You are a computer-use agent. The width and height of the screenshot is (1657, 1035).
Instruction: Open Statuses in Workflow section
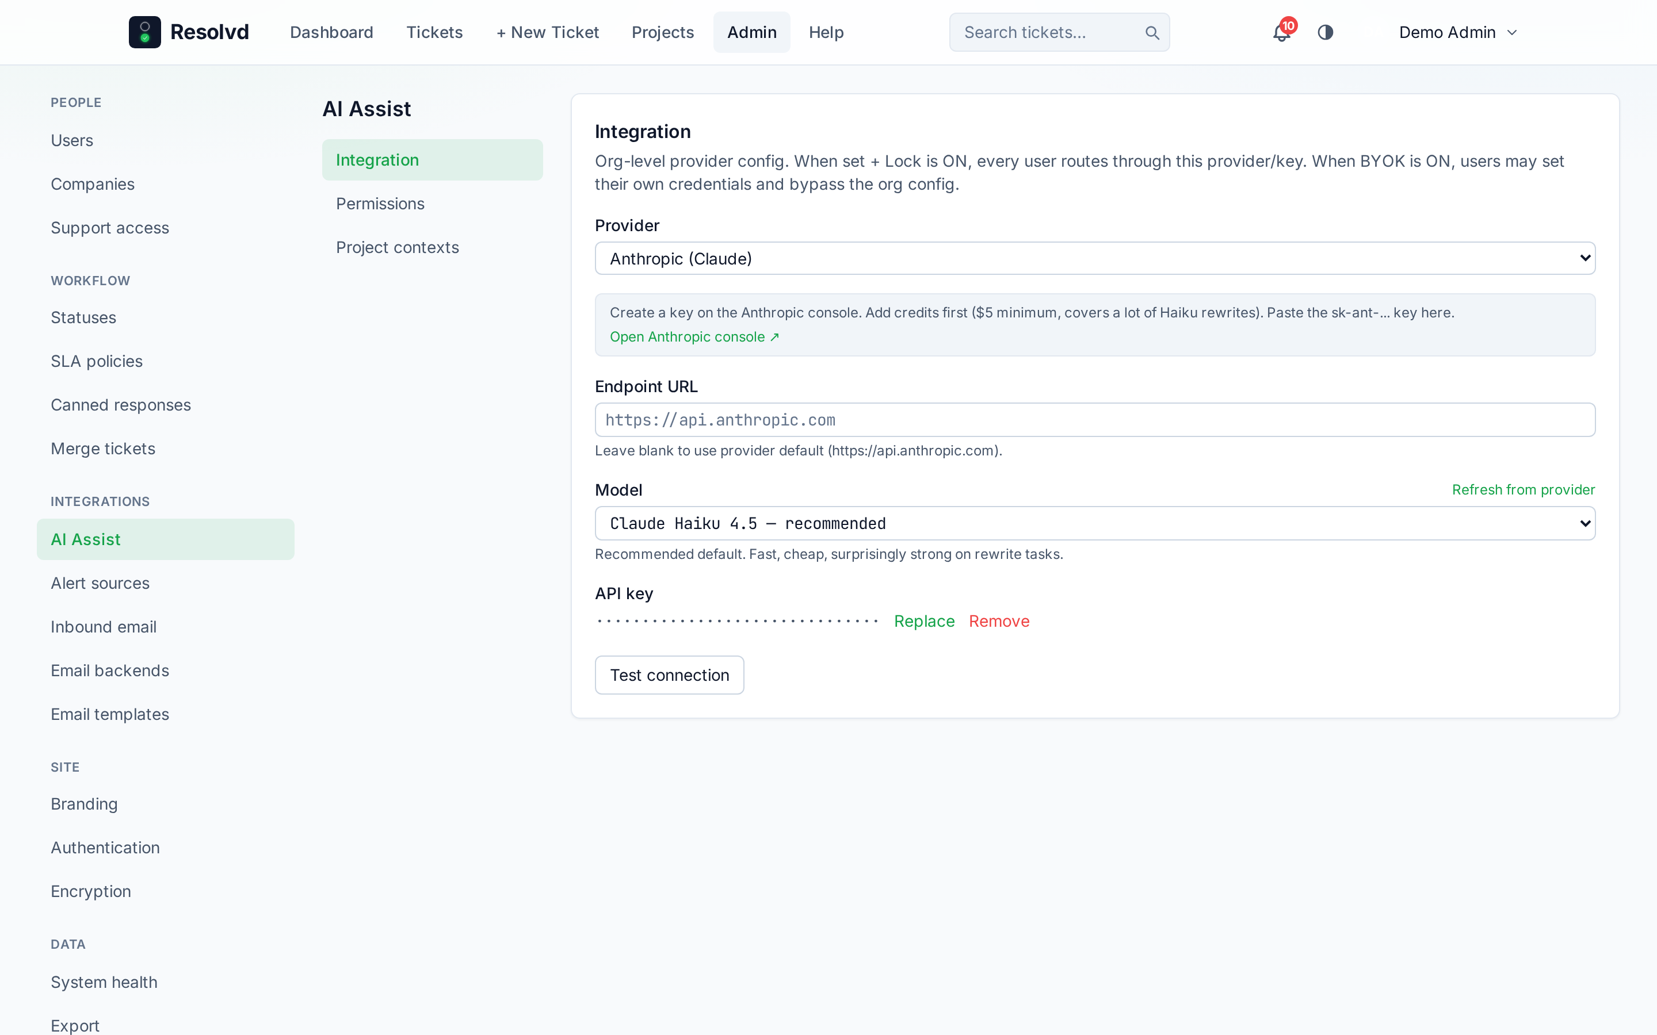165,317
